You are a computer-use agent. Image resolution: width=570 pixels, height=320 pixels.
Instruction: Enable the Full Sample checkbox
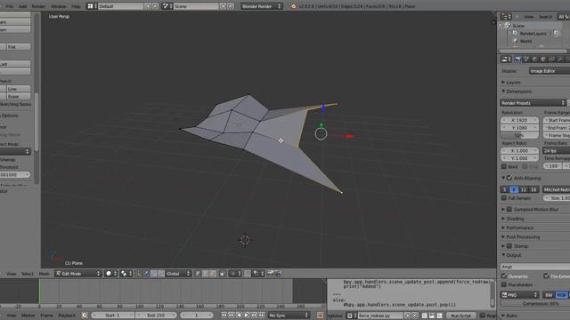[504, 197]
